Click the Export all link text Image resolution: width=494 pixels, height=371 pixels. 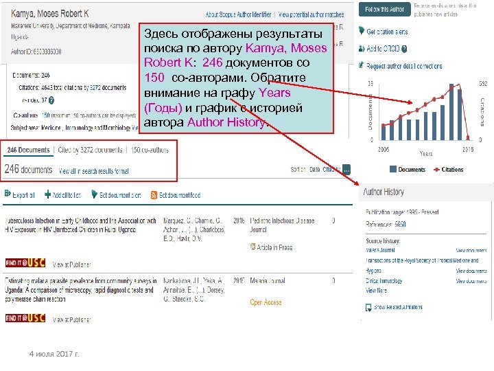tap(23, 195)
